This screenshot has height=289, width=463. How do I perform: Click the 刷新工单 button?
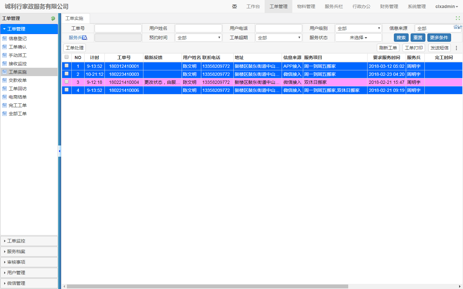pyautogui.click(x=388, y=48)
